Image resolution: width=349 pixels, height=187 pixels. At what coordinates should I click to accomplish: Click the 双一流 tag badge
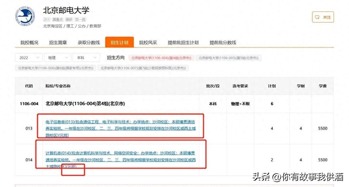coord(80,19)
